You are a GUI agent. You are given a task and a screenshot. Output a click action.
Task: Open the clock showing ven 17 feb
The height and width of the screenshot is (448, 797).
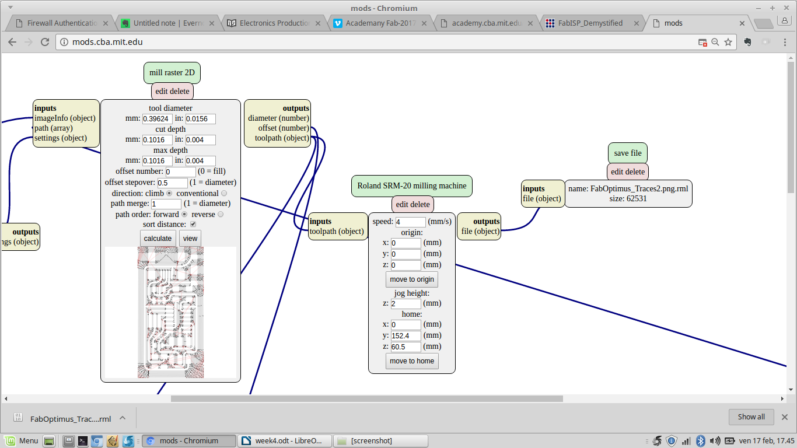[x=767, y=440]
